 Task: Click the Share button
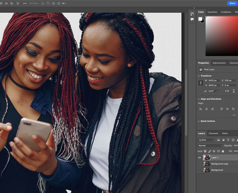(x=232, y=3)
